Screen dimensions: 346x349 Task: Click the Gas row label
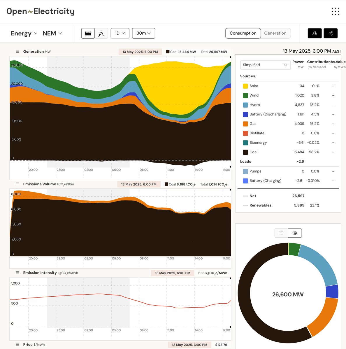coord(253,124)
